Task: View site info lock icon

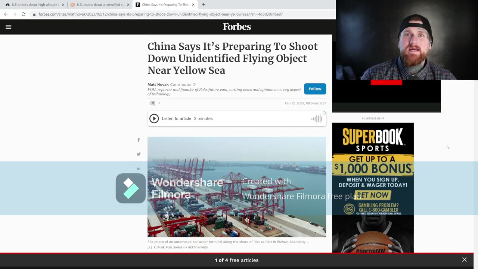Action: [x=34, y=14]
